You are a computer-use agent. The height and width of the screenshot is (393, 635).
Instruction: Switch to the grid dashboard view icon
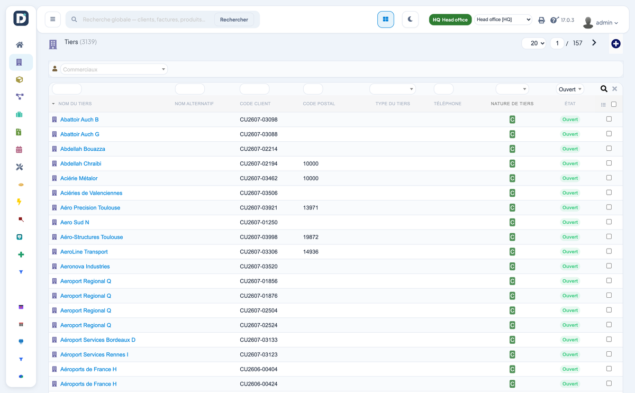[386, 20]
